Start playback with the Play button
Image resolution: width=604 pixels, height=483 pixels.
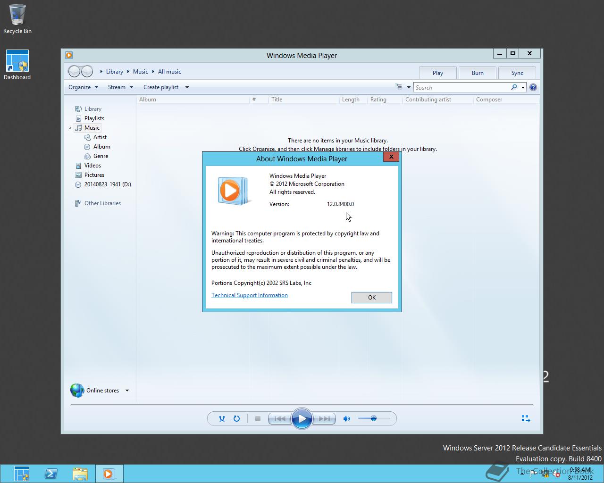(302, 418)
